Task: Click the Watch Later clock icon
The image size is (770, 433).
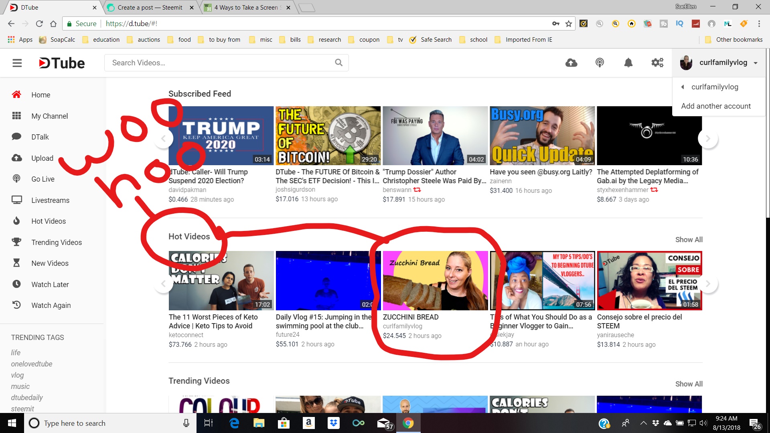Action: click(16, 284)
